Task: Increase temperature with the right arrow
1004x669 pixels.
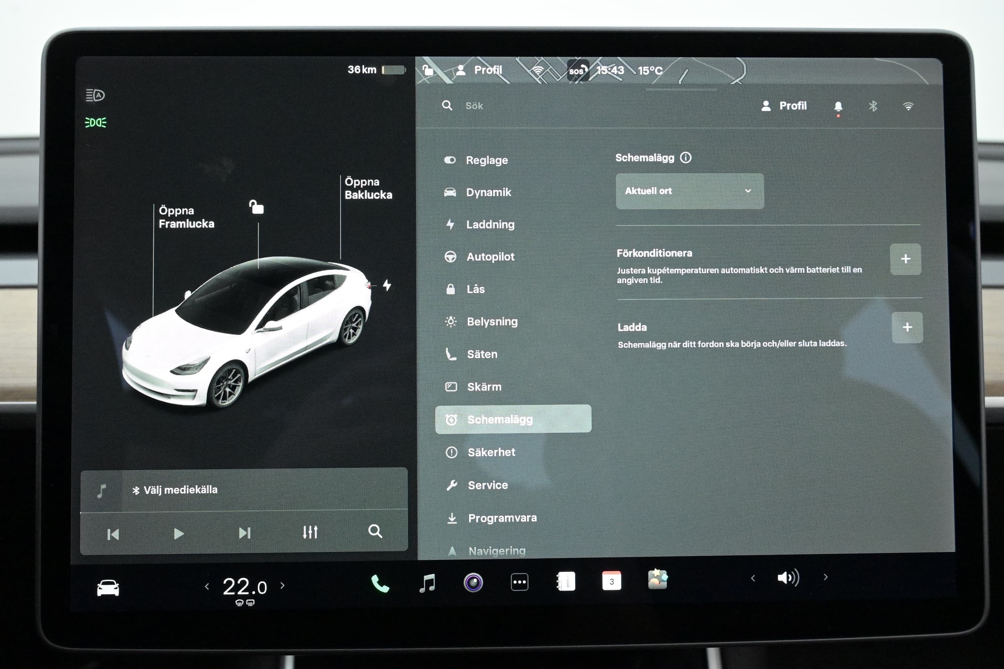Action: click(x=282, y=586)
